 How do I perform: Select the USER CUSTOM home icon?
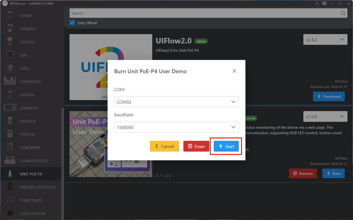coord(10,213)
